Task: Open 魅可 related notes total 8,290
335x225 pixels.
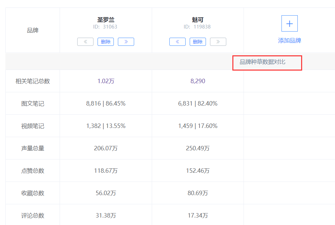Action: [197, 81]
